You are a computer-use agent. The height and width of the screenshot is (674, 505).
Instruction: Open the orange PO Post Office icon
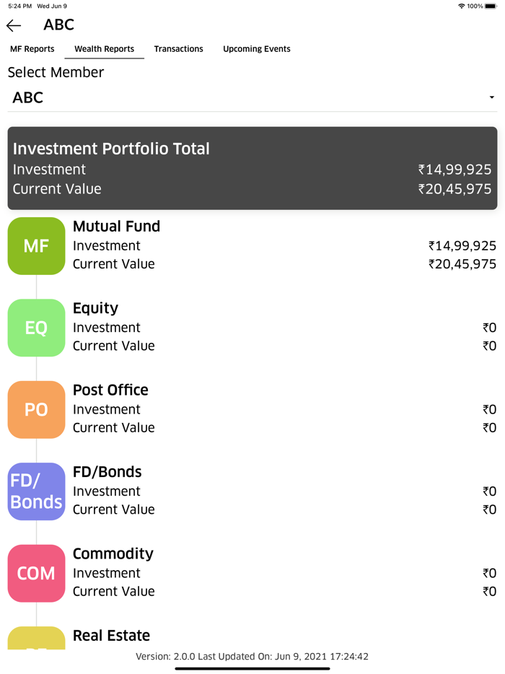click(x=37, y=410)
